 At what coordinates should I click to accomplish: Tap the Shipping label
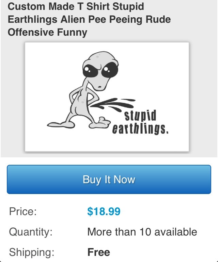32,252
